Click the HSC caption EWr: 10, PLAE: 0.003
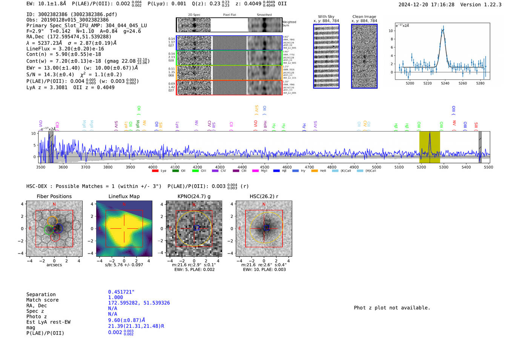The width and height of the screenshot is (528, 359). pos(264,270)
